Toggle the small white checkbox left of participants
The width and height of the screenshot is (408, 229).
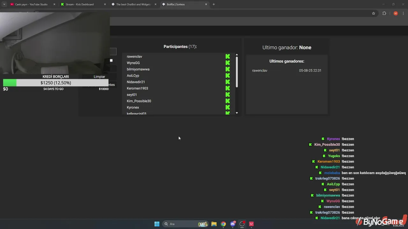tap(111, 60)
